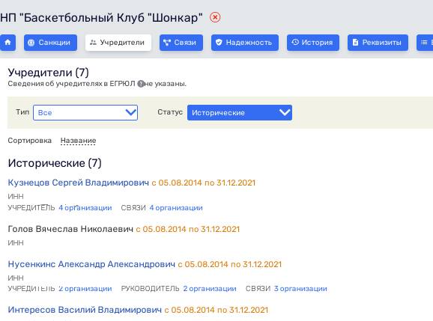Click the red X icon beside the club name
The image size is (433, 321).
point(215,18)
